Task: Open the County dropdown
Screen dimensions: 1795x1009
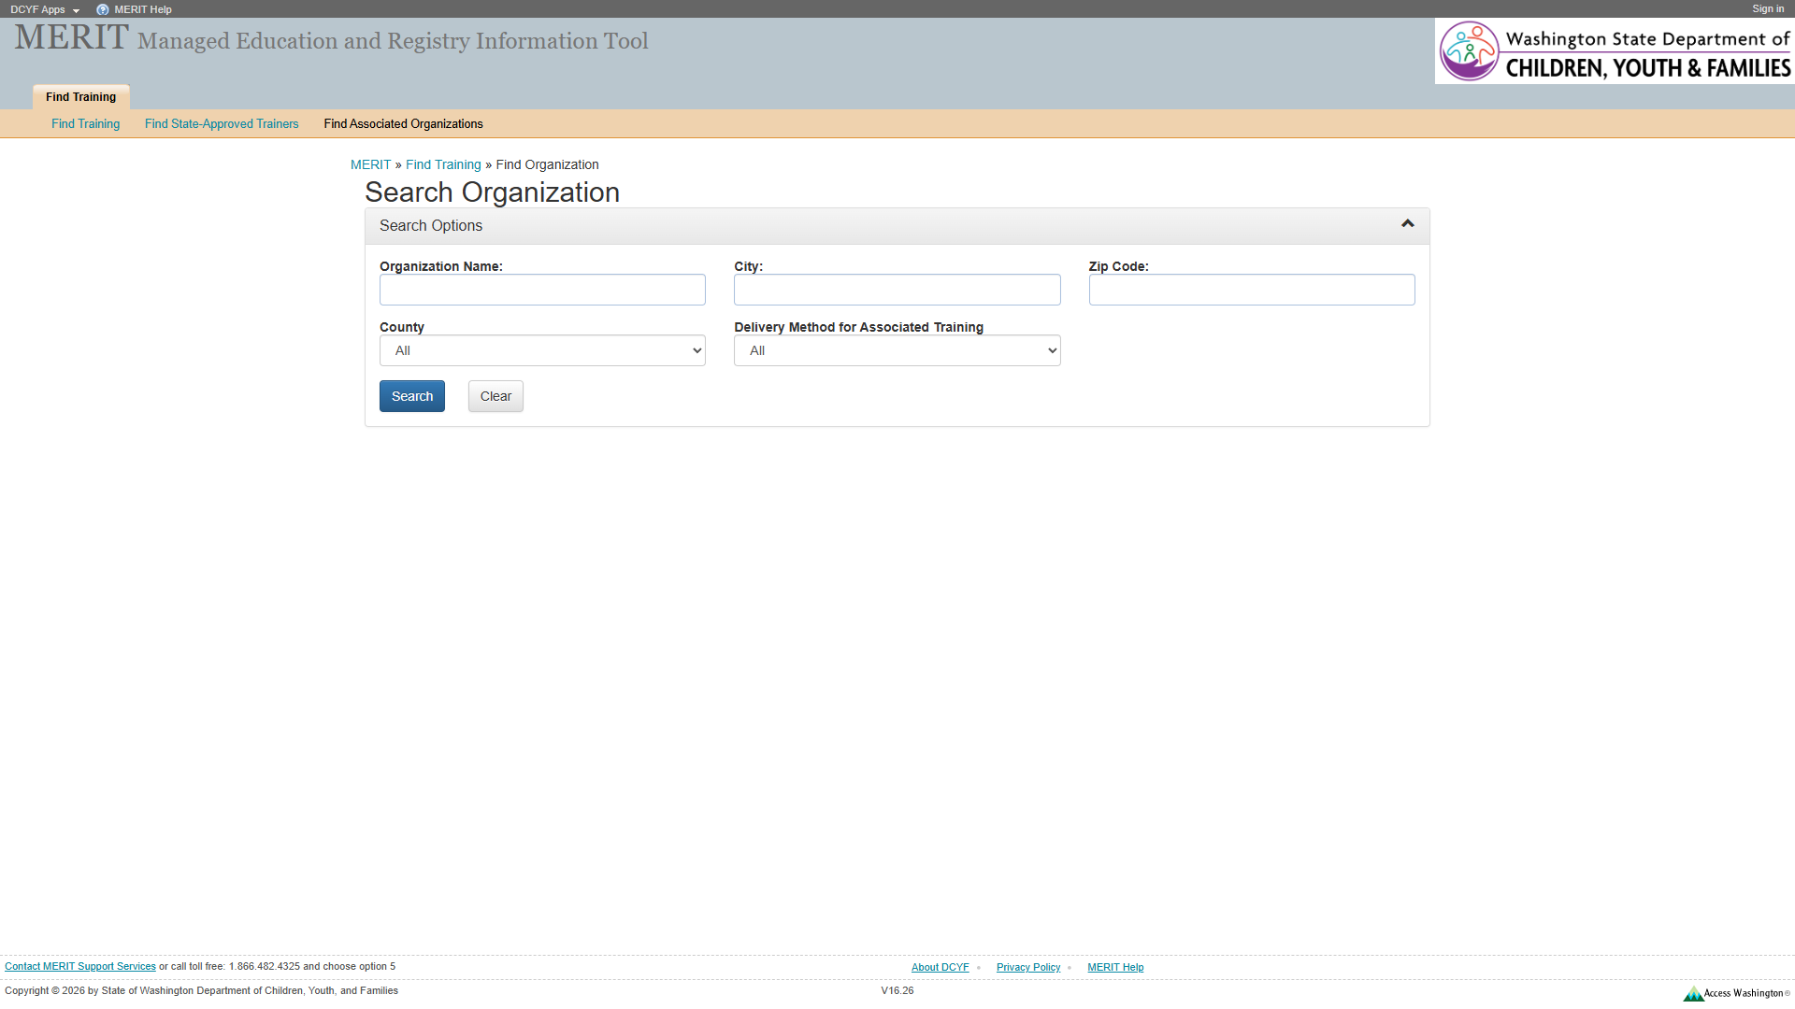Action: pos(542,350)
